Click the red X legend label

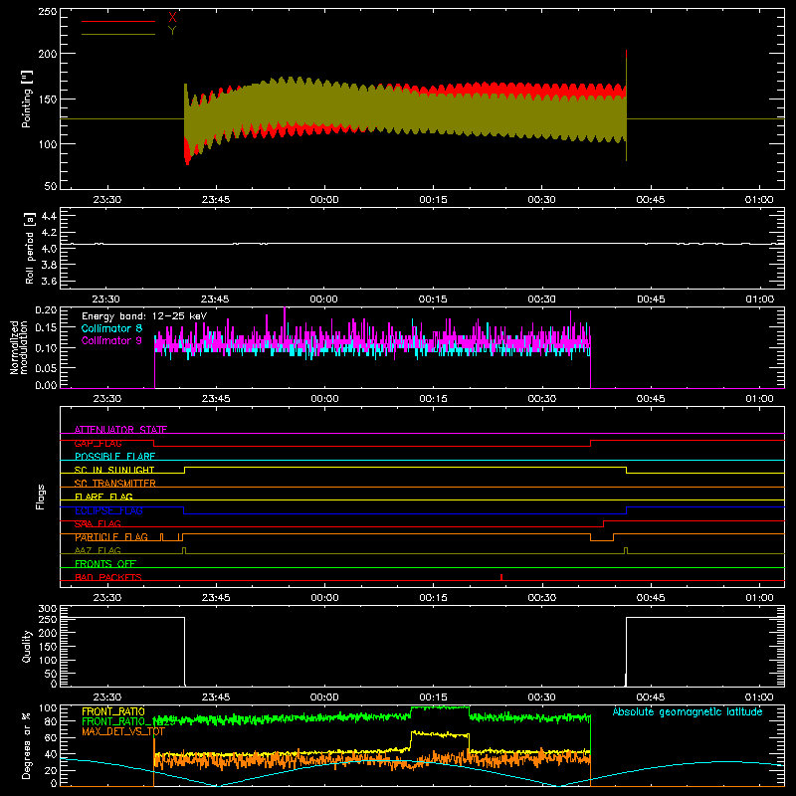[172, 18]
